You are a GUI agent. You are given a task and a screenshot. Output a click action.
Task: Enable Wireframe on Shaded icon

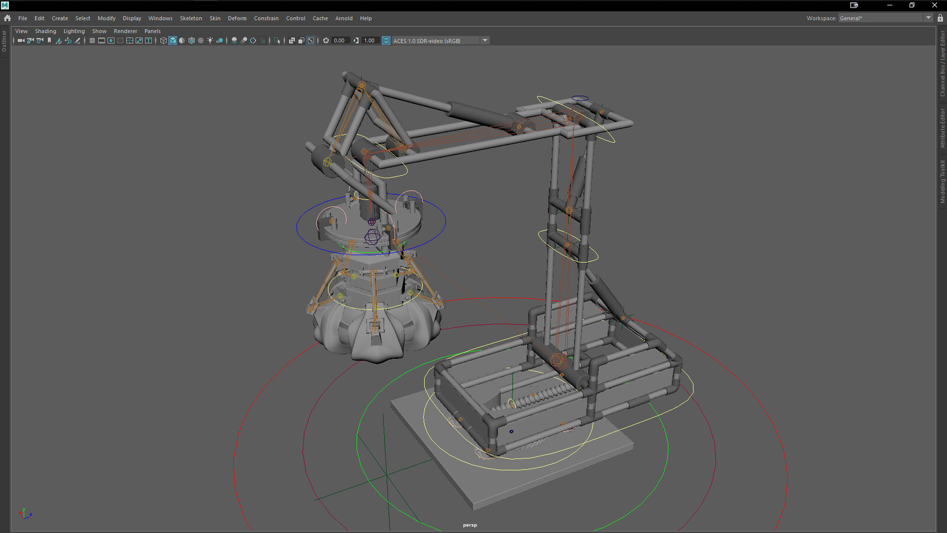pyautogui.click(x=192, y=40)
